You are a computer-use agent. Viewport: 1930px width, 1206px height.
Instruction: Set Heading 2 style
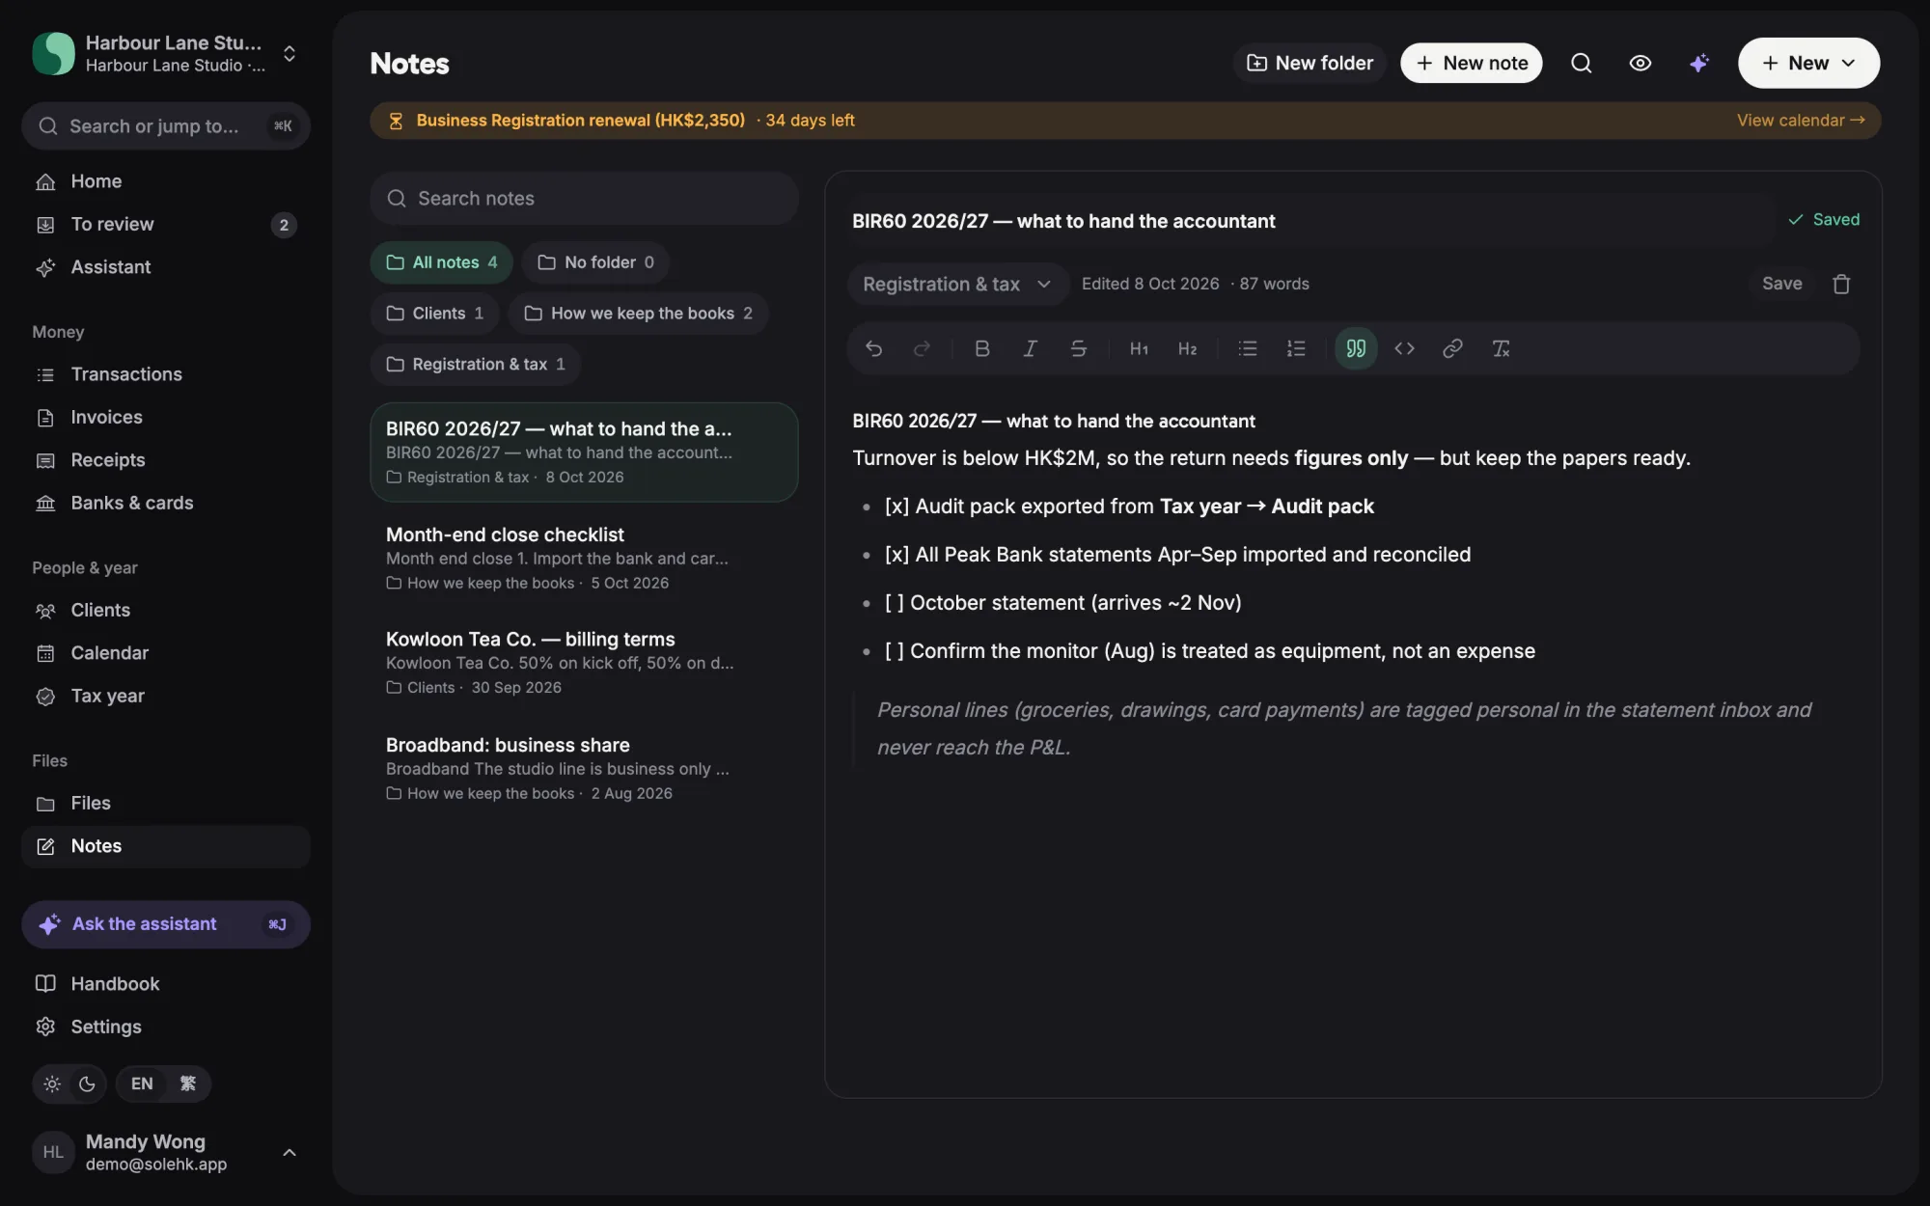click(1187, 348)
